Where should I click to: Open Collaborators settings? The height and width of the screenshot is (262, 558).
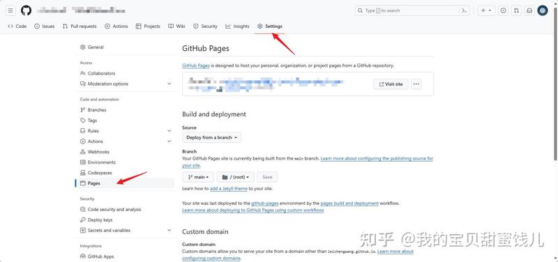(98, 73)
